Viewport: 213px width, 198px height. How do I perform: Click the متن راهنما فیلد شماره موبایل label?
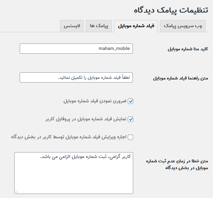click(180, 78)
